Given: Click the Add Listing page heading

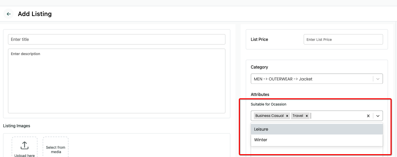Looking at the screenshot, I should [x=35, y=14].
